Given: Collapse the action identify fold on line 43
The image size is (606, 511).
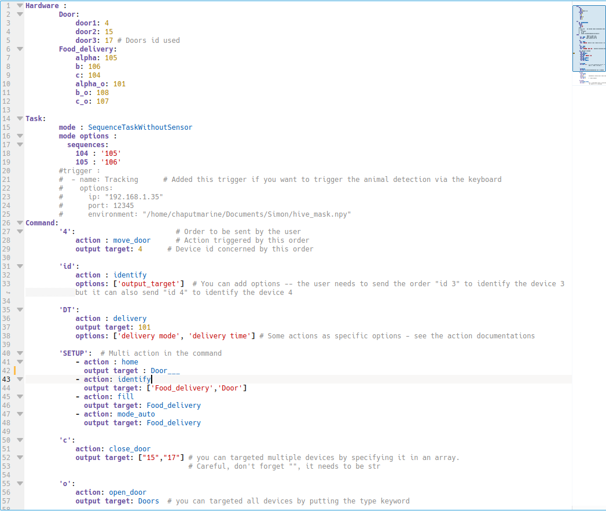Looking at the screenshot, I should click(20, 379).
